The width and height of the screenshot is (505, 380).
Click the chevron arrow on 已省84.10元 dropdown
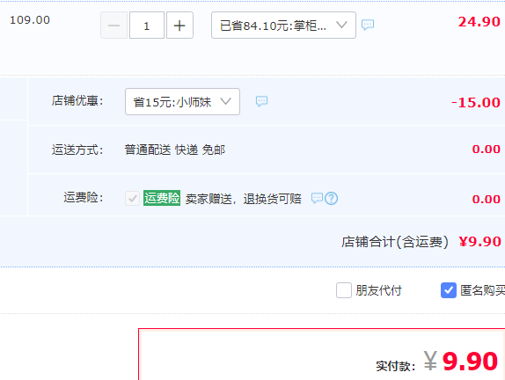[x=341, y=25]
